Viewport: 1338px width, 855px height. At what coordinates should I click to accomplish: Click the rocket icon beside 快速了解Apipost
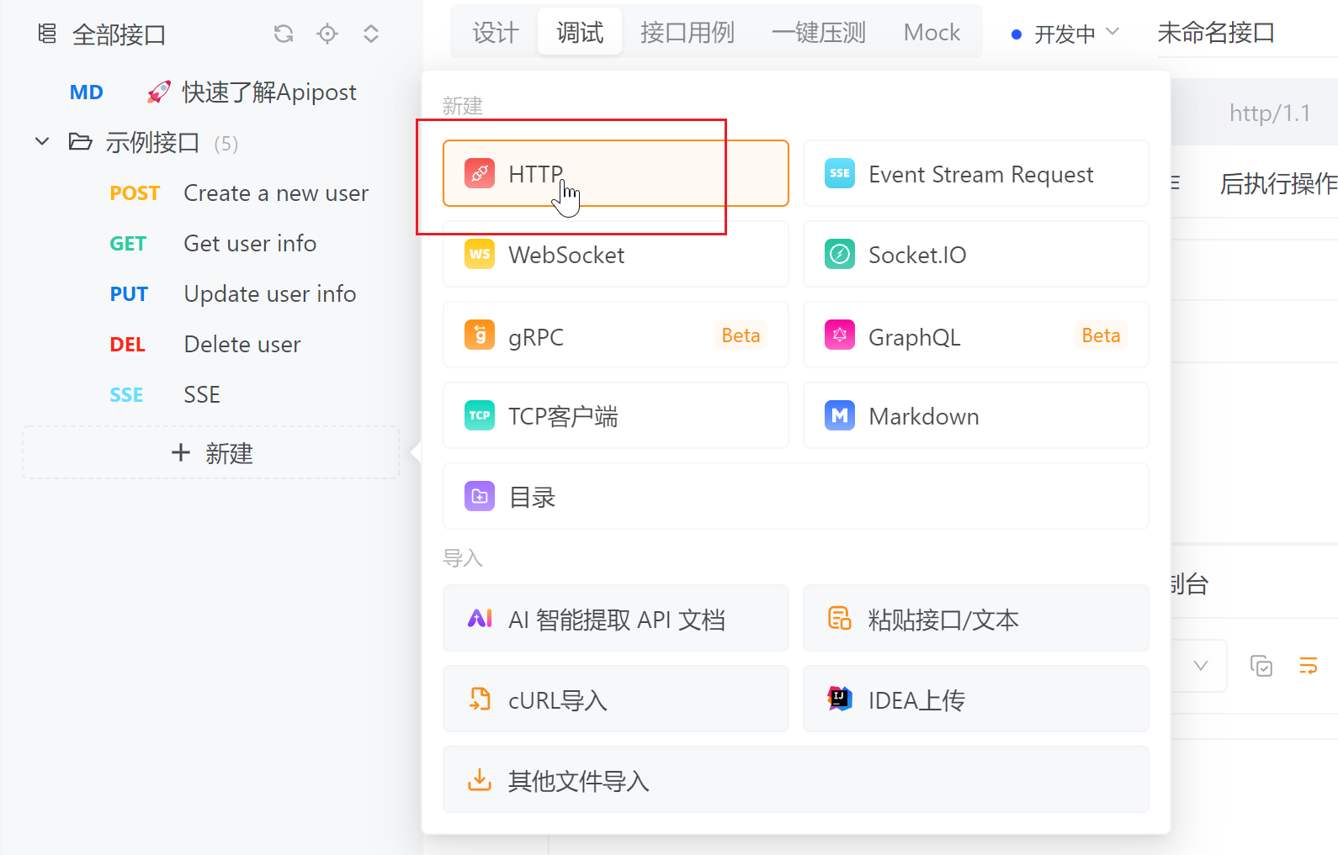159,92
